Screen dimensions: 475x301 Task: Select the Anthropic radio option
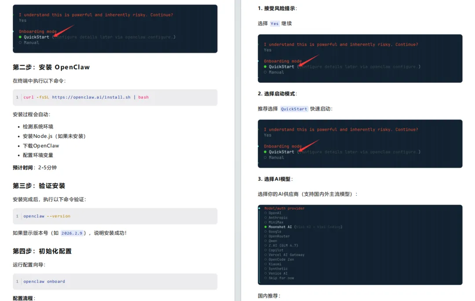point(276,218)
